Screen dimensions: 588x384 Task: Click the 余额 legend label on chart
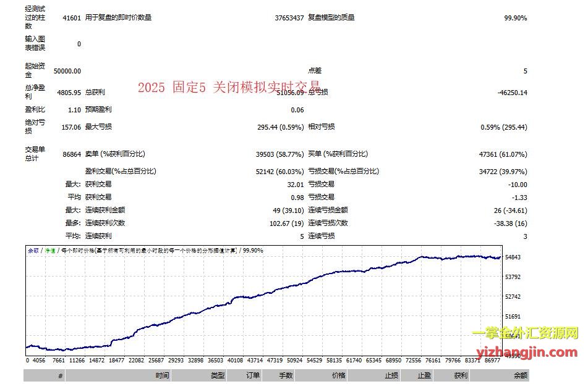click(x=33, y=251)
